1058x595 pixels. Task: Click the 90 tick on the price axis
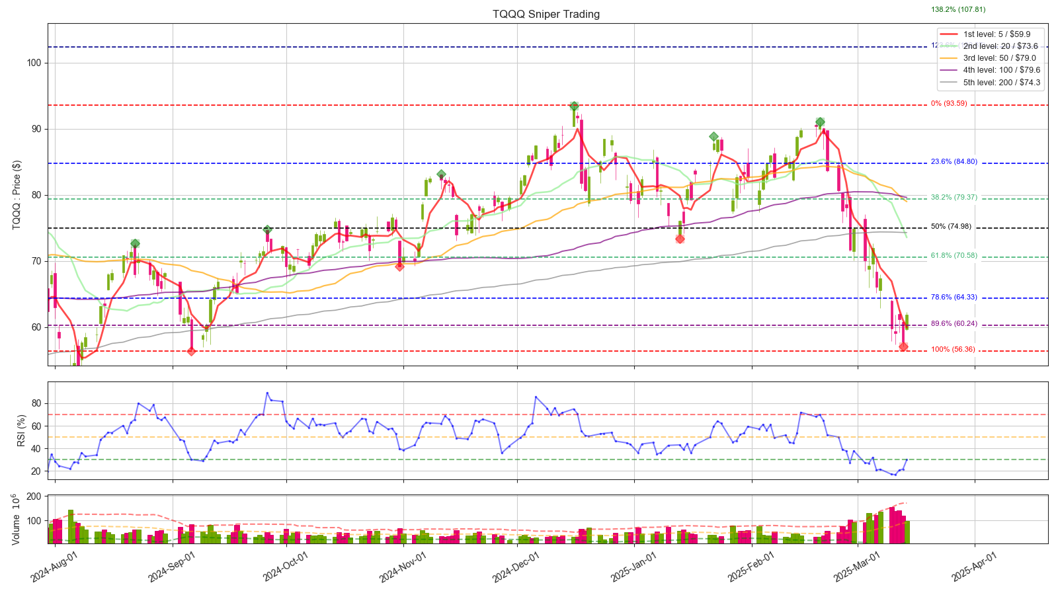point(36,129)
